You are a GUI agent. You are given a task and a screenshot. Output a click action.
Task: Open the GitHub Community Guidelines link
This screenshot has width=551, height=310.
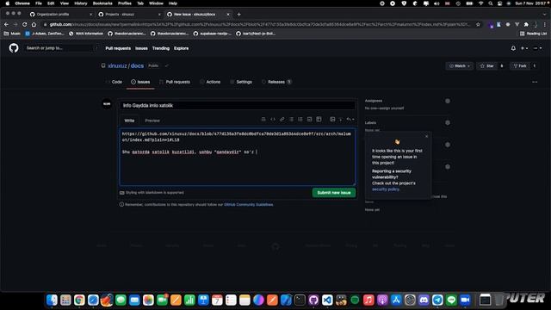pos(249,205)
